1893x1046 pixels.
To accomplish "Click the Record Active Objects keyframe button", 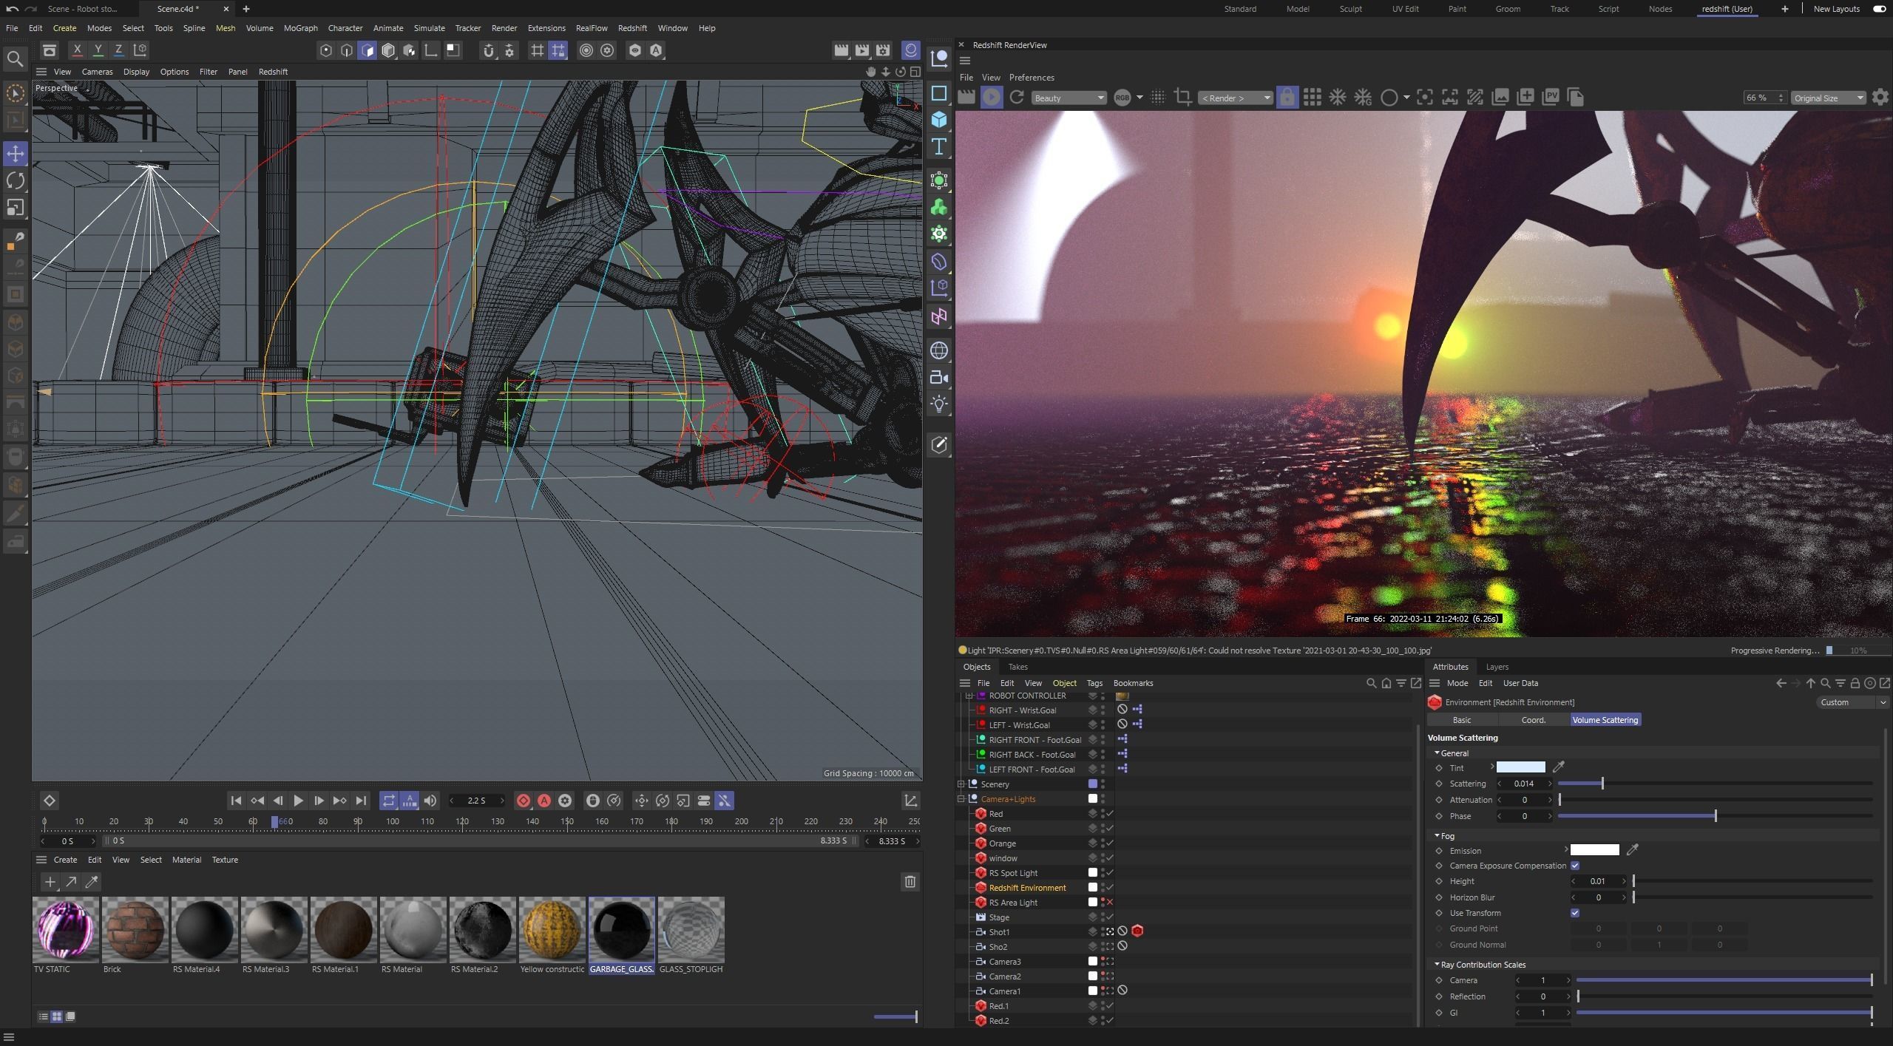I will (x=524, y=801).
